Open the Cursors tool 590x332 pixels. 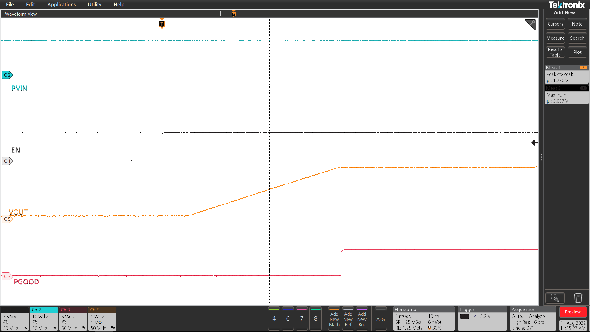click(555, 24)
